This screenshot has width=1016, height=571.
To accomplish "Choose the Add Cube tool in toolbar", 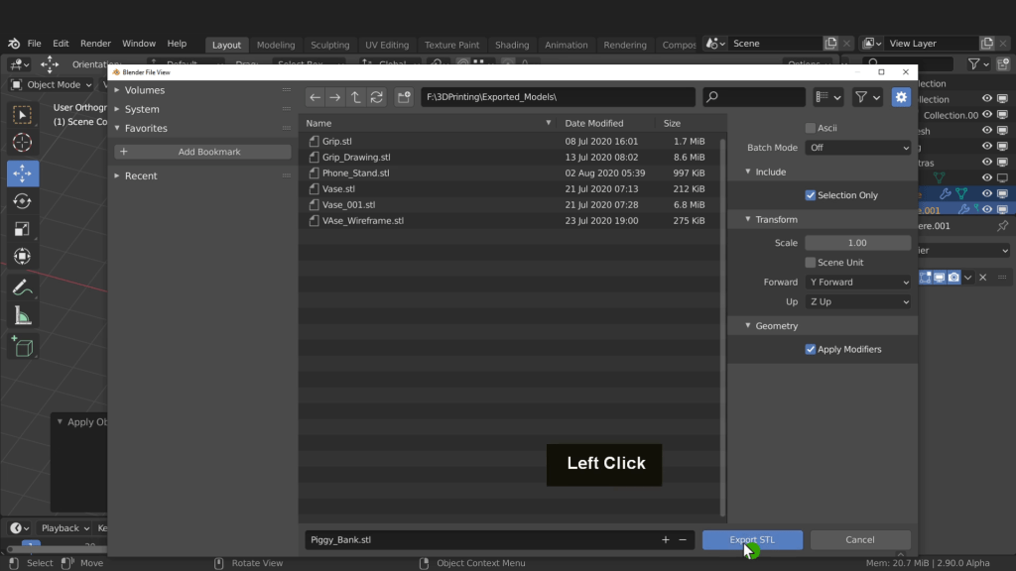I will click(x=23, y=347).
